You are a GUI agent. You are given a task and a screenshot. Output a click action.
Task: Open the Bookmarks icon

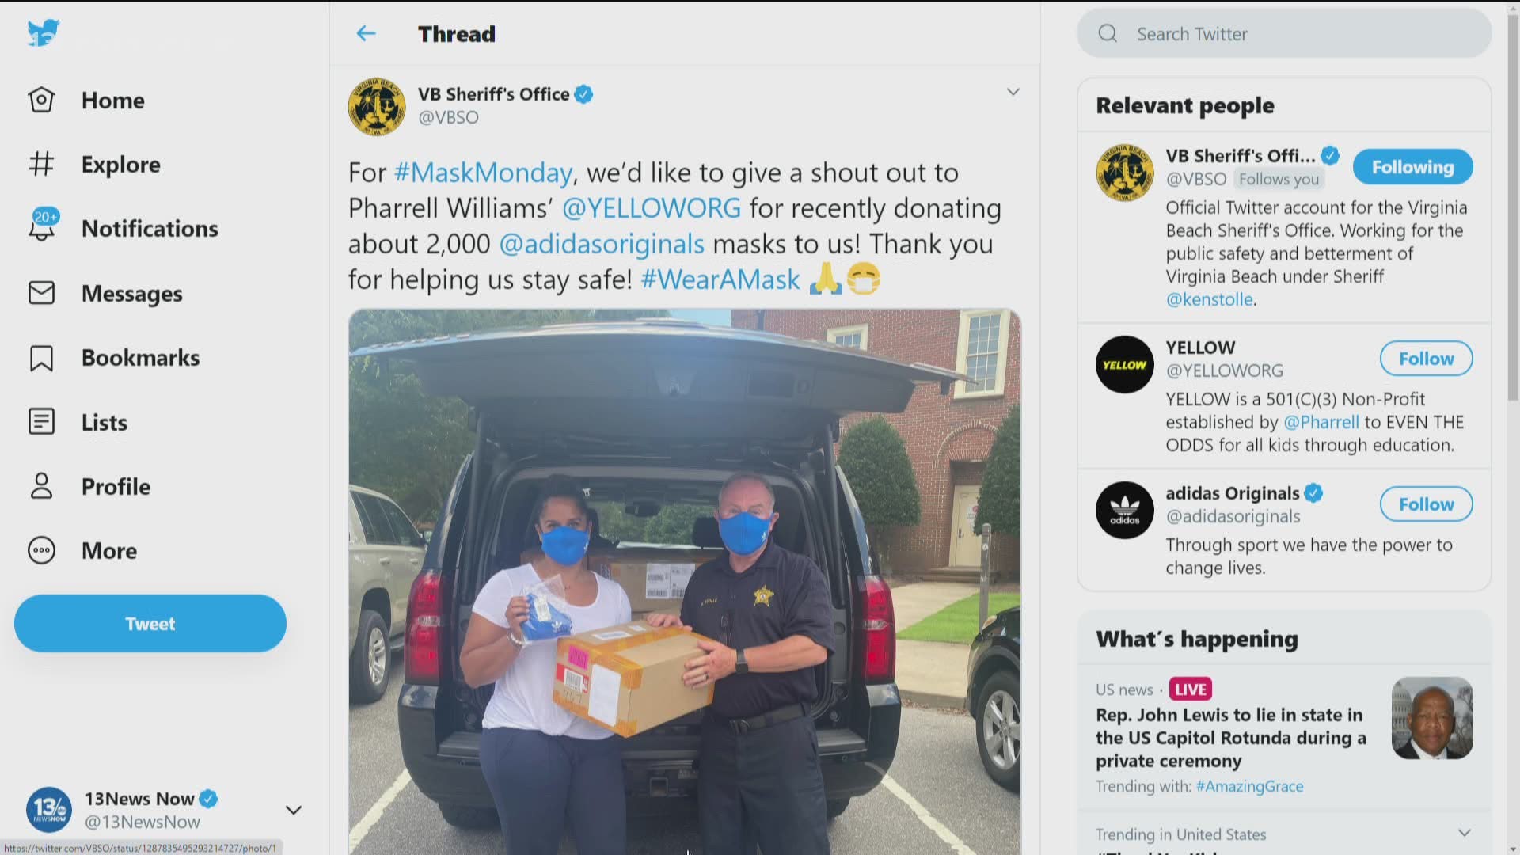click(x=41, y=358)
